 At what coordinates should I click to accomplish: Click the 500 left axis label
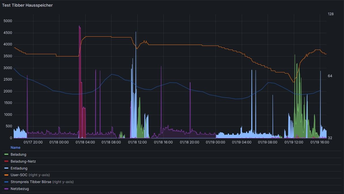(x=9, y=126)
